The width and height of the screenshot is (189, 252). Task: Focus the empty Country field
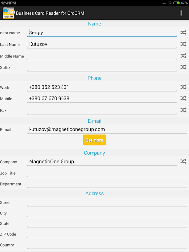click(x=107, y=245)
